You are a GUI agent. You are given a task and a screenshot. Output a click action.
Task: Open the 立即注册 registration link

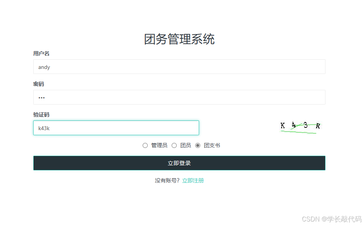coord(193,180)
